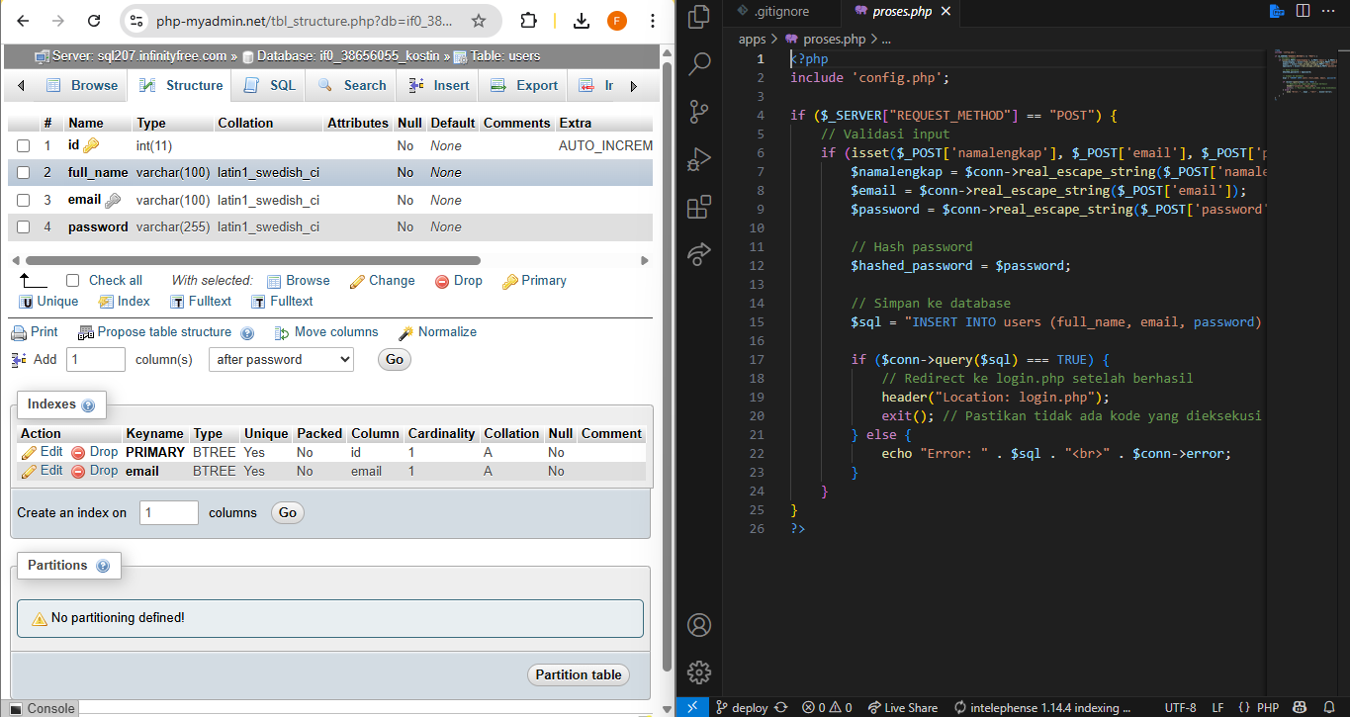The height and width of the screenshot is (717, 1350).
Task: Open the phpMyAdmin Console bar
Action: tap(40, 708)
